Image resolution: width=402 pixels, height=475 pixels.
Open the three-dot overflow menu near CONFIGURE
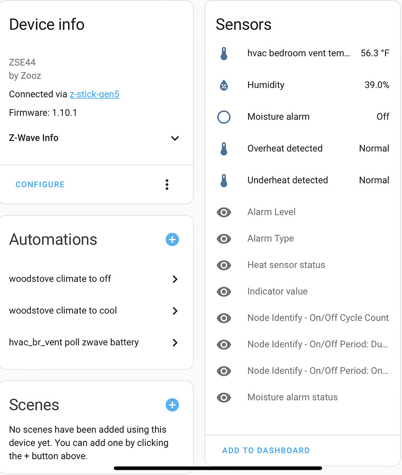pos(167,184)
